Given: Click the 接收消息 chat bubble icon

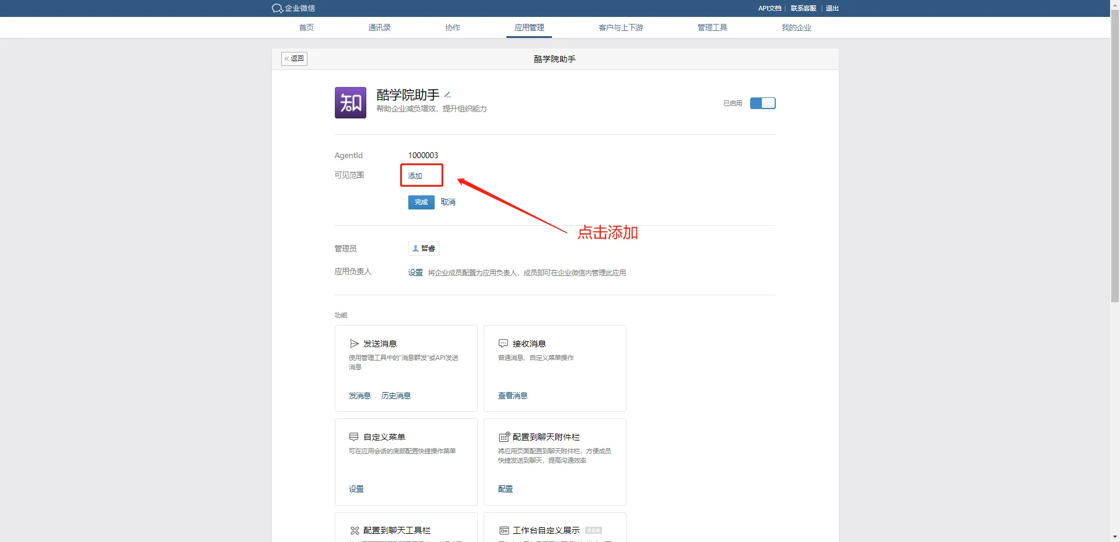Looking at the screenshot, I should [x=503, y=344].
